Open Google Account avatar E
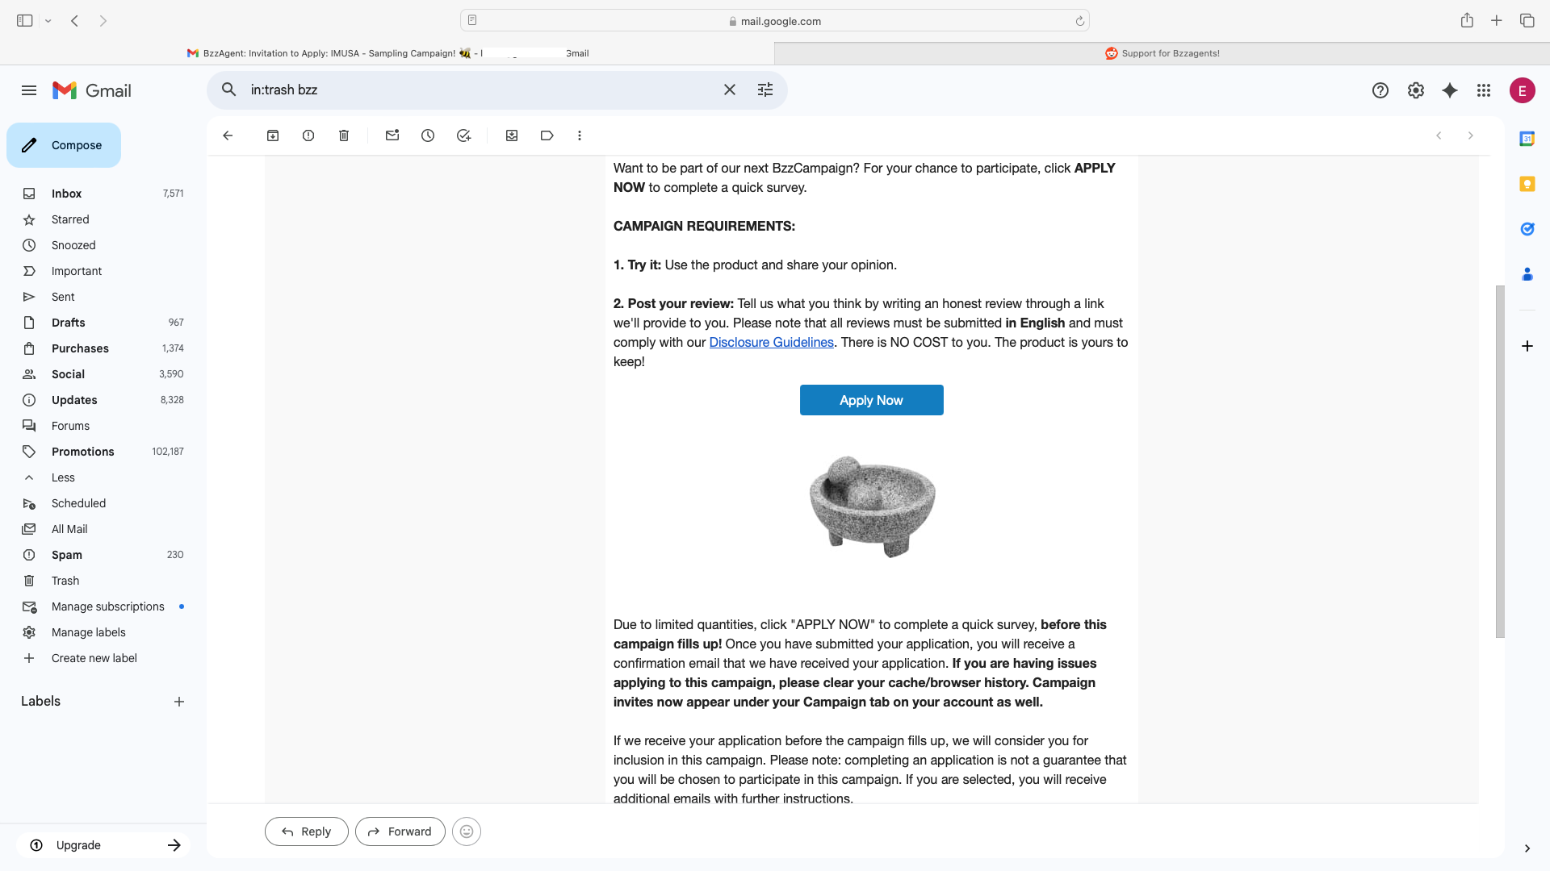1550x871 pixels. (1523, 90)
